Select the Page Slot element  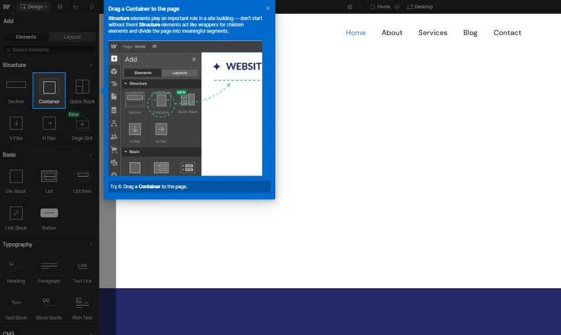(82, 128)
